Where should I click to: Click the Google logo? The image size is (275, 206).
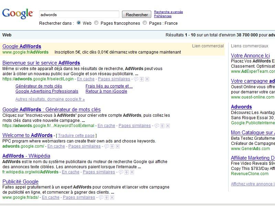[x=18, y=14]
